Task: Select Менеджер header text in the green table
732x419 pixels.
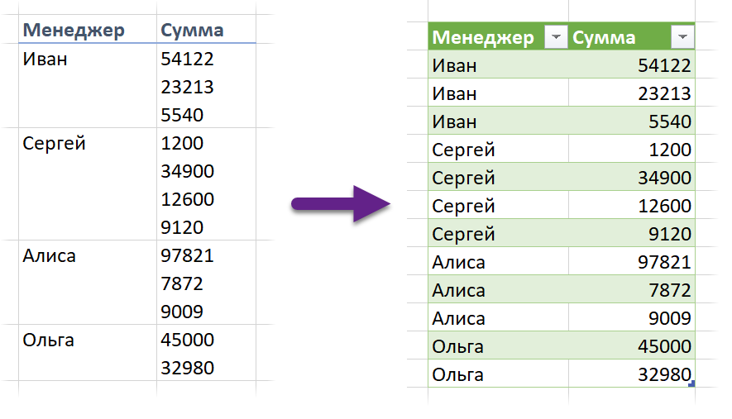Action: click(x=484, y=37)
